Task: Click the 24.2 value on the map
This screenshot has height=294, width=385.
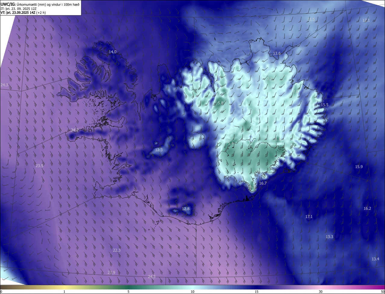Action: pos(75,130)
